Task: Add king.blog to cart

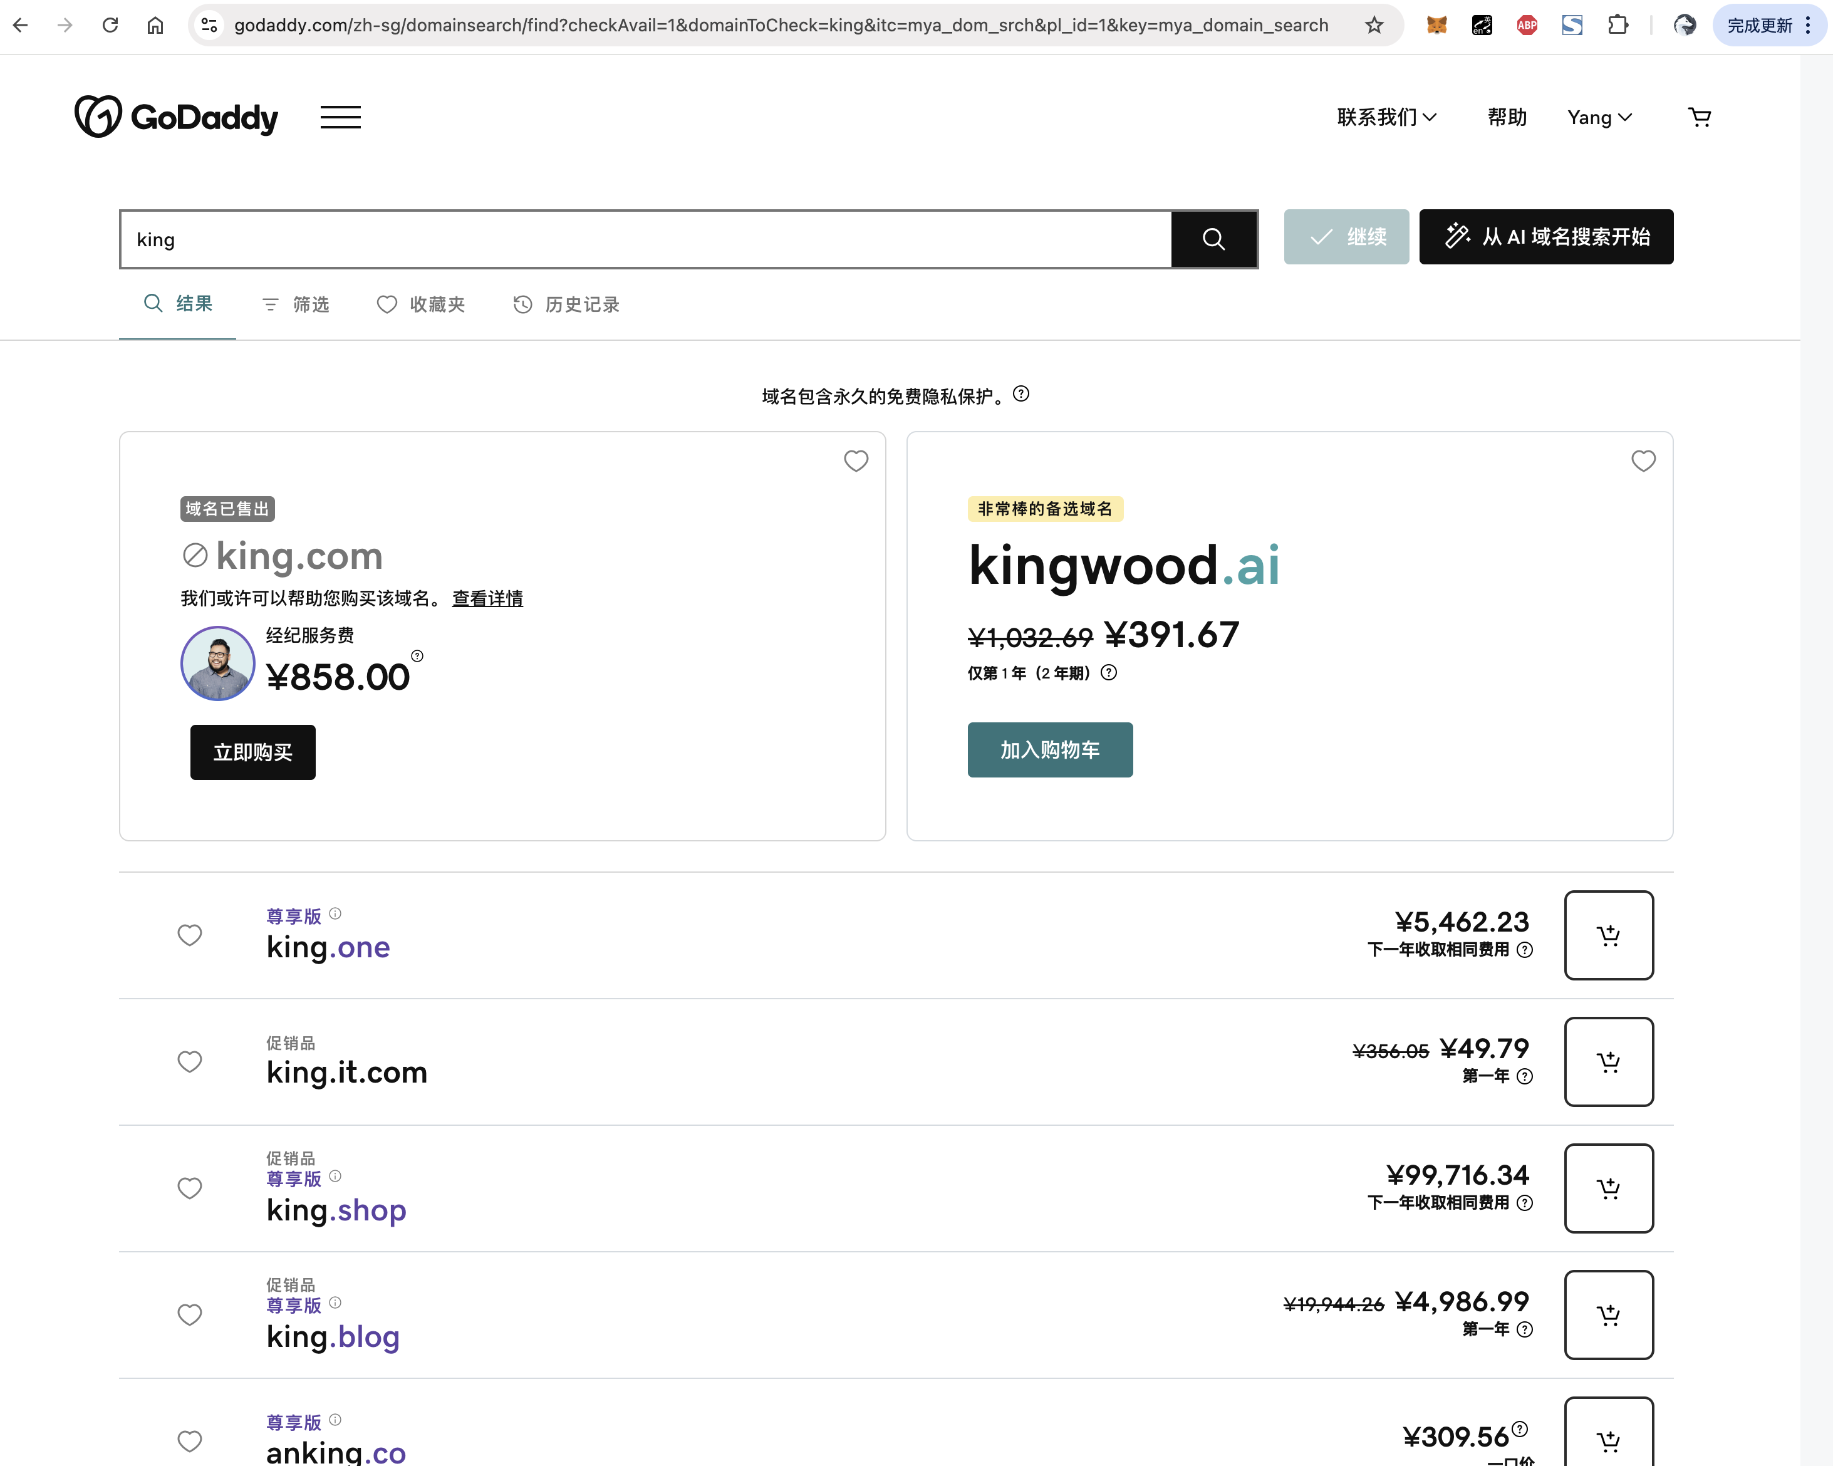Action: pos(1607,1314)
